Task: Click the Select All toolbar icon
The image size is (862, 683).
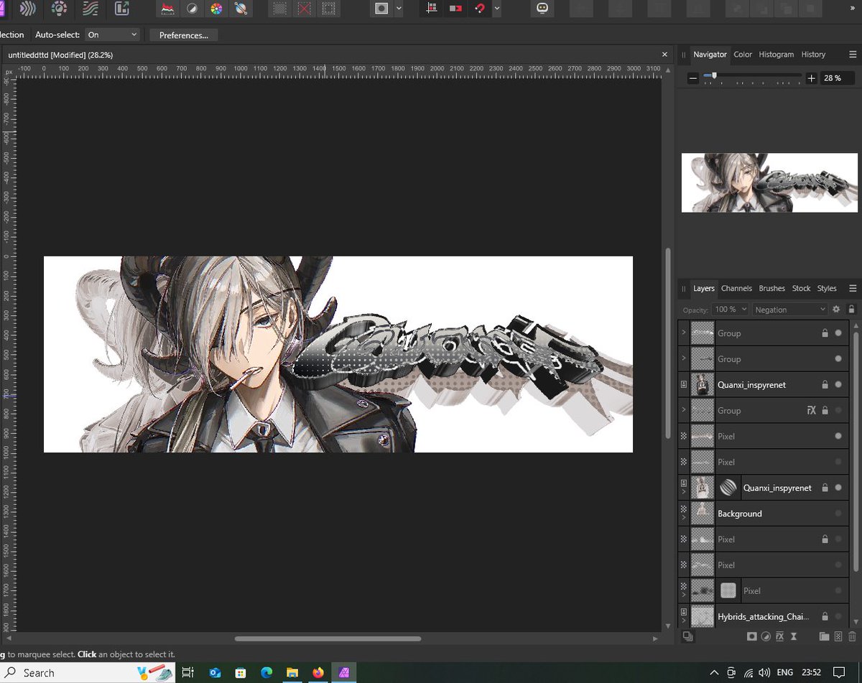Action: pos(281,9)
